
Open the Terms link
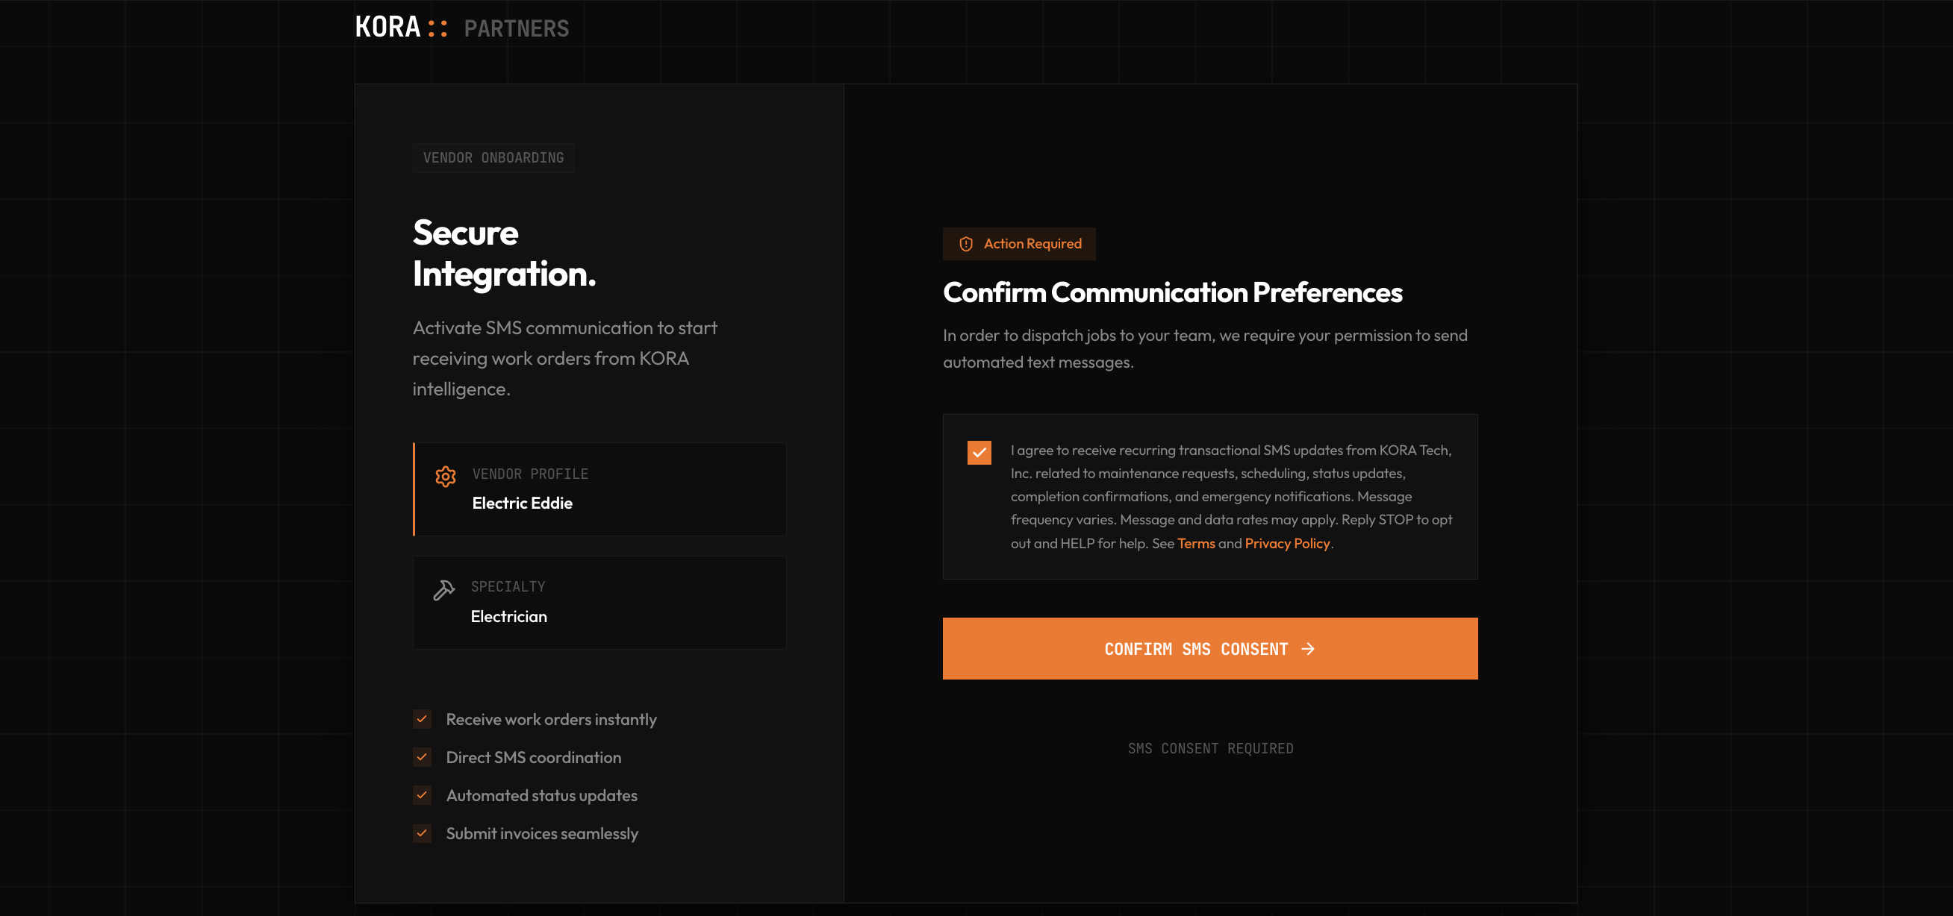[x=1195, y=543]
